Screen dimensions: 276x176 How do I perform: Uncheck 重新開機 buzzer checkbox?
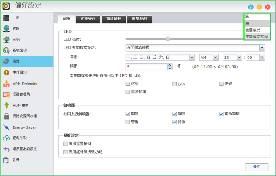click(221, 114)
